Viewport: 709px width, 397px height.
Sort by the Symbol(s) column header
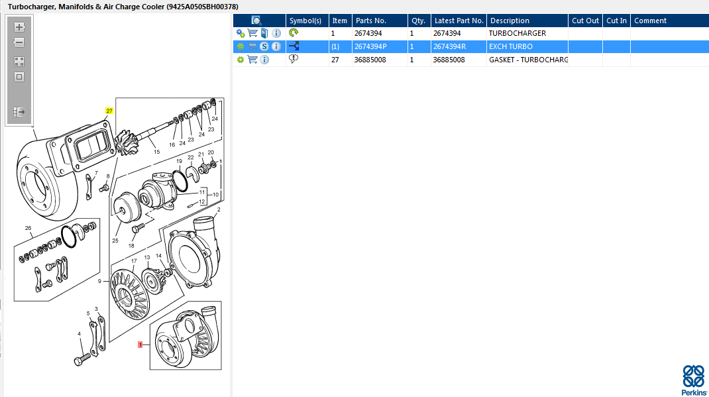click(305, 21)
